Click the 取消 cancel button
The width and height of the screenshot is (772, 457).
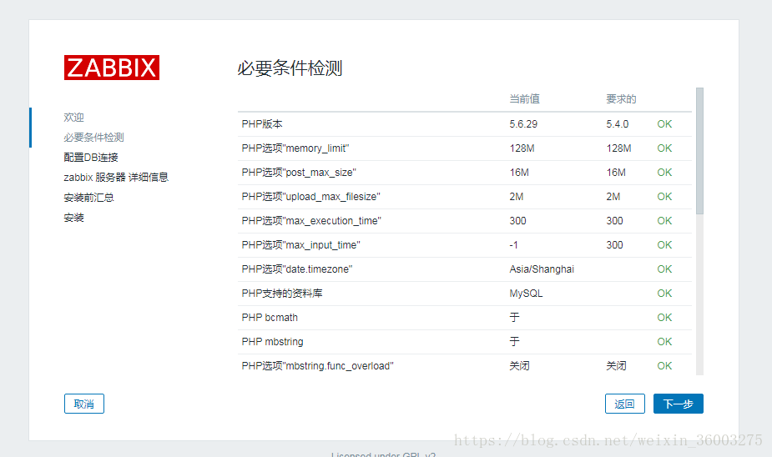coord(84,404)
